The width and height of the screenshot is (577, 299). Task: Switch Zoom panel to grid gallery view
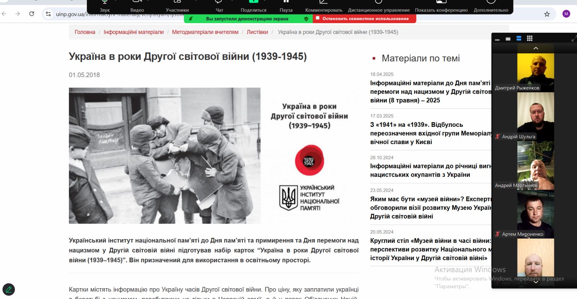[x=530, y=39]
